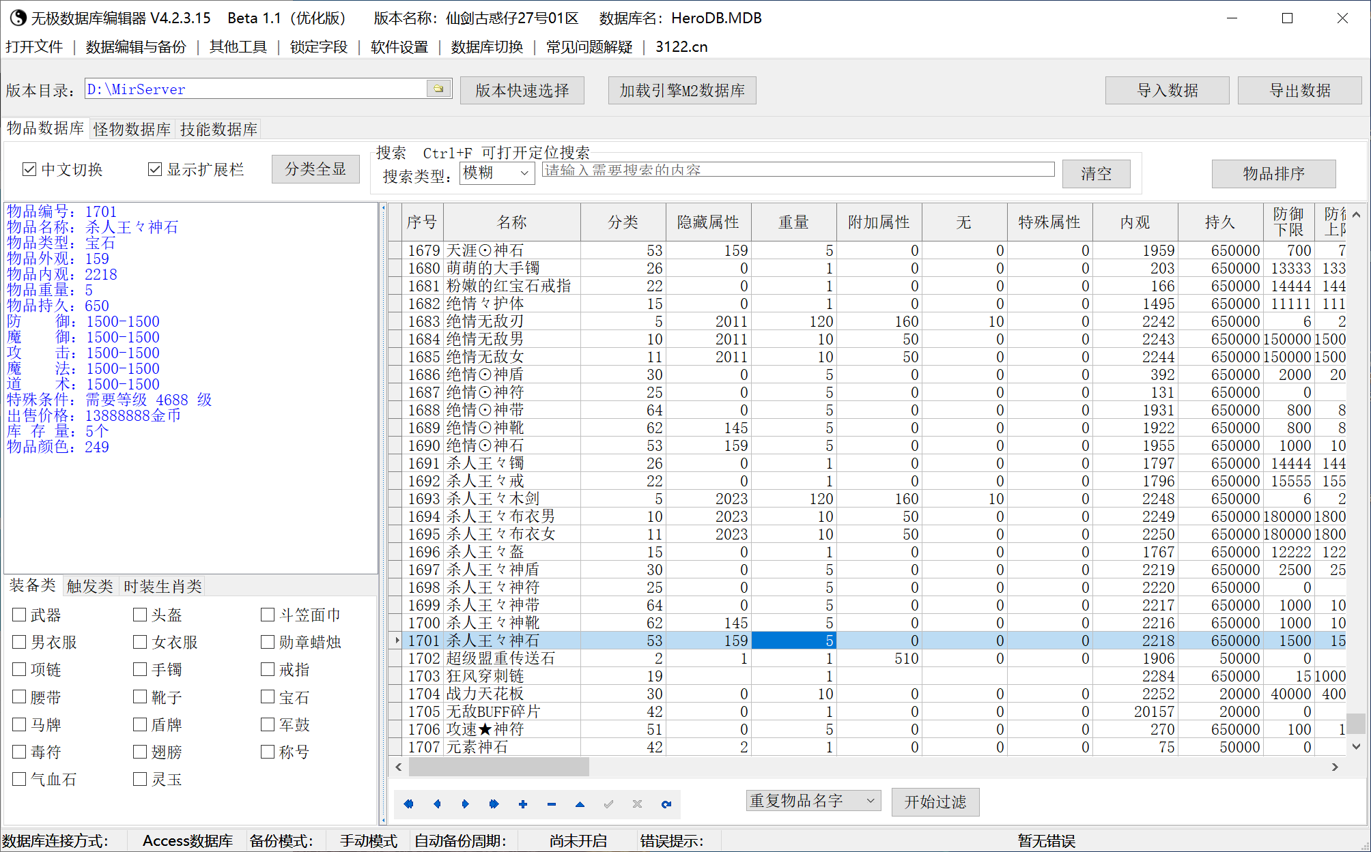Viewport: 1371px width, 852px height.
Task: Open 其他工具 menu
Action: click(x=238, y=46)
